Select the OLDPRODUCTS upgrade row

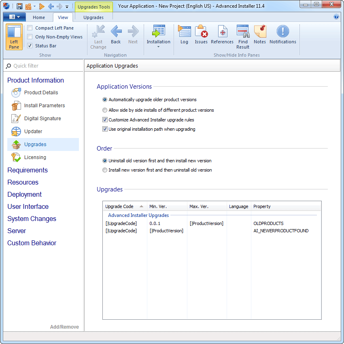[212, 223]
